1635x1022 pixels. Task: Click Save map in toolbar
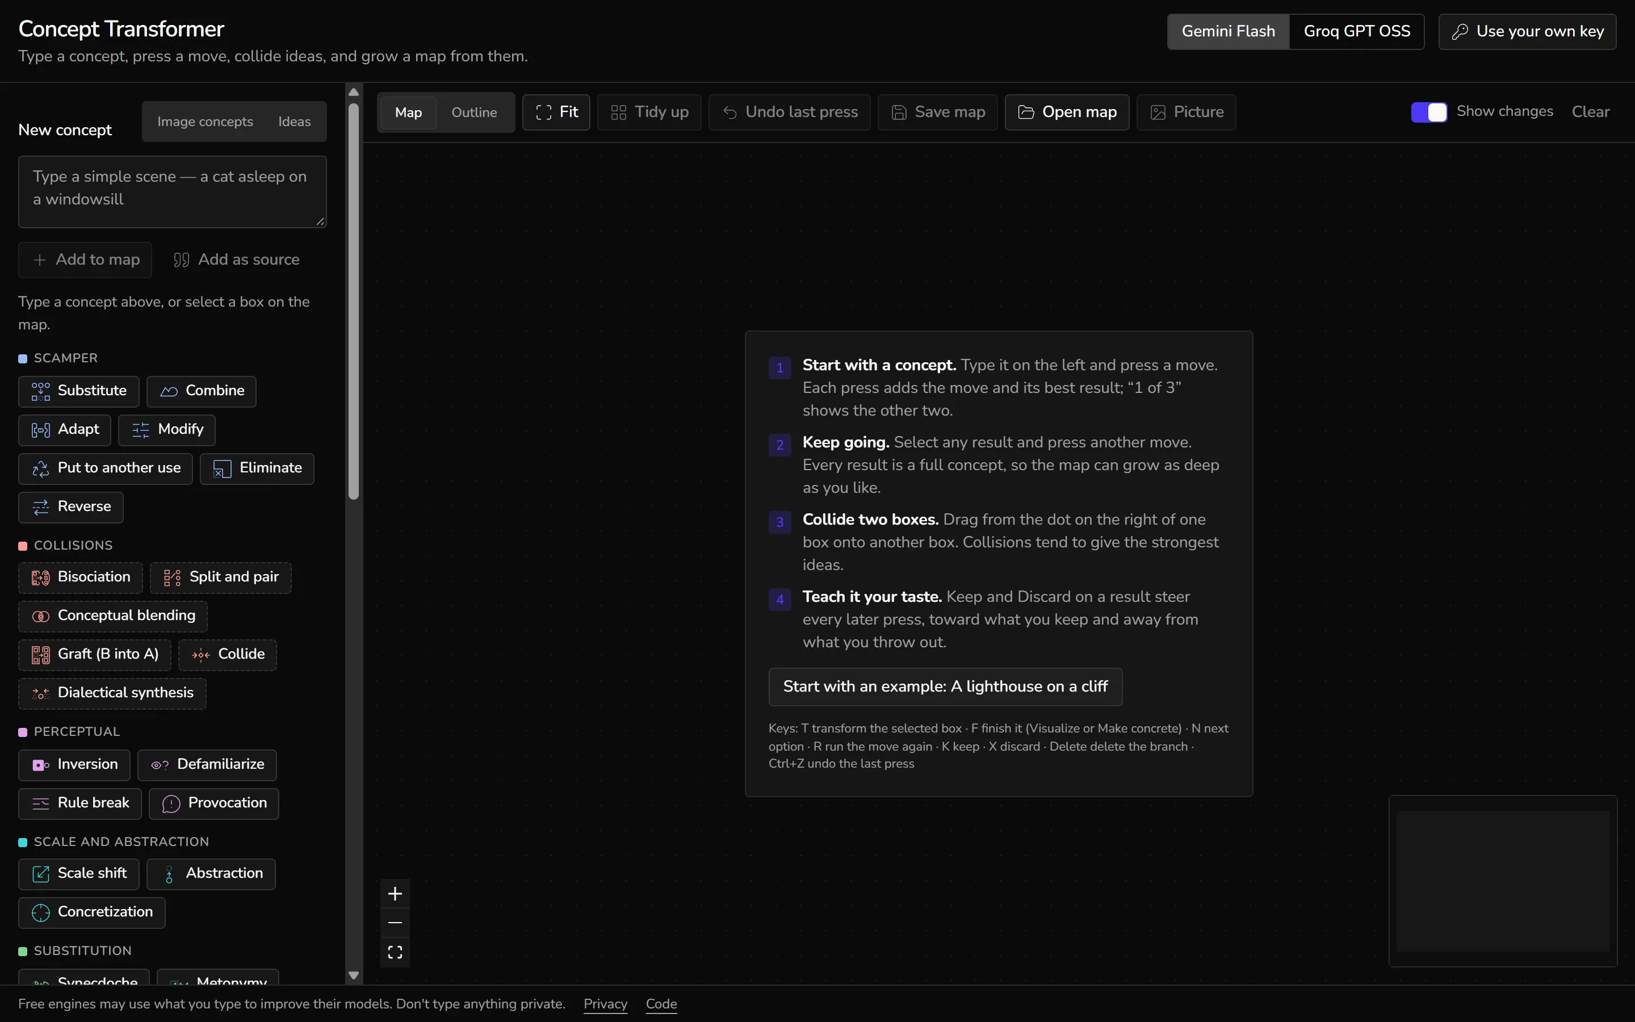tap(938, 112)
